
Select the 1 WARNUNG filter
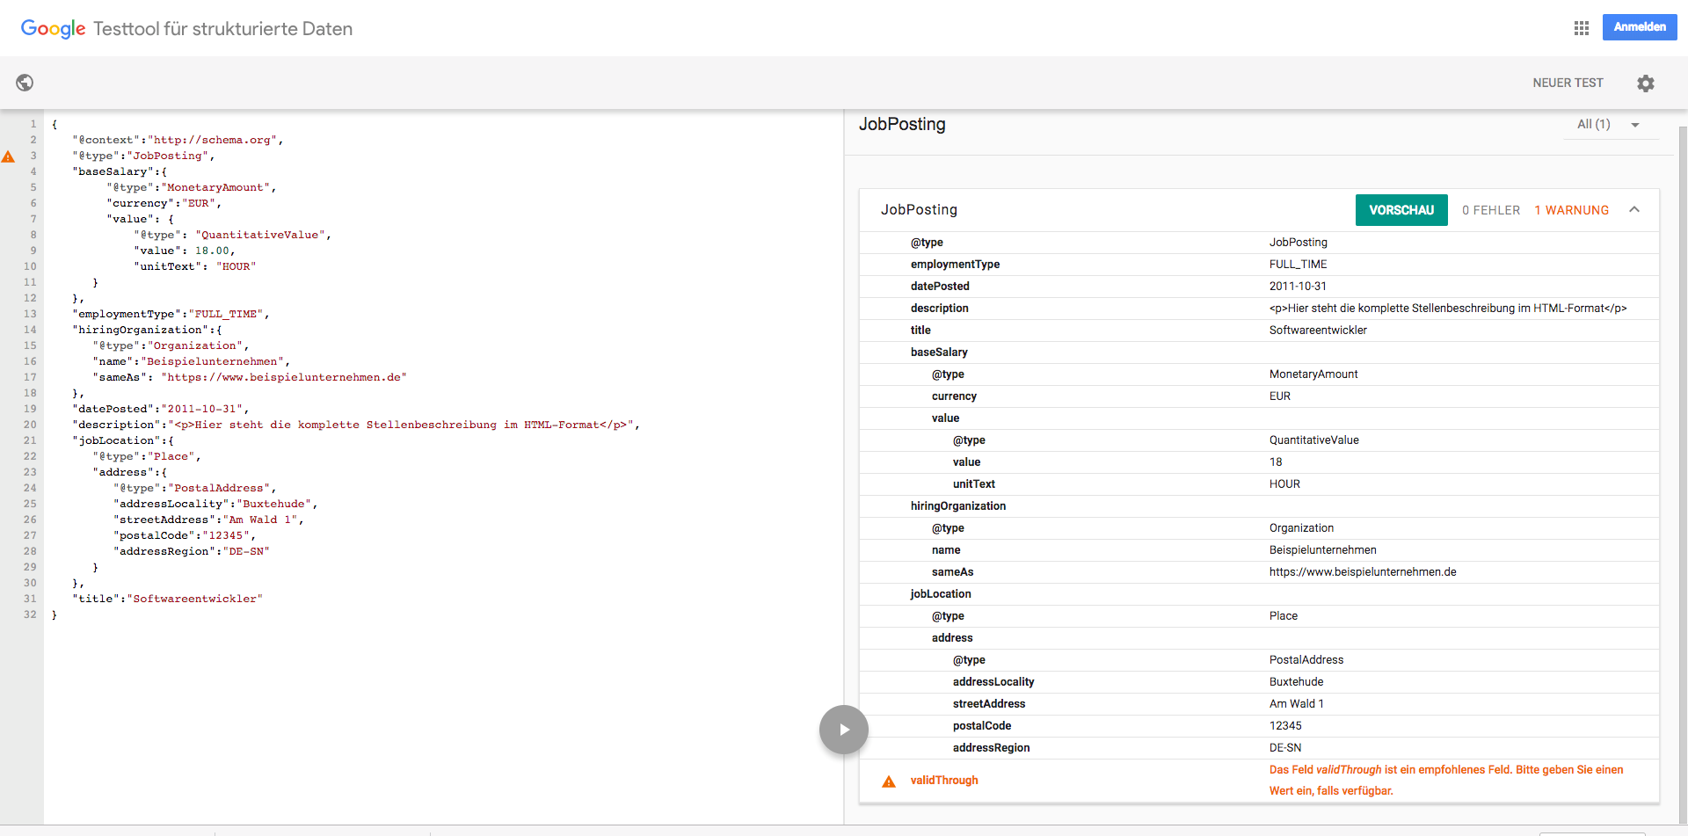[x=1571, y=210]
